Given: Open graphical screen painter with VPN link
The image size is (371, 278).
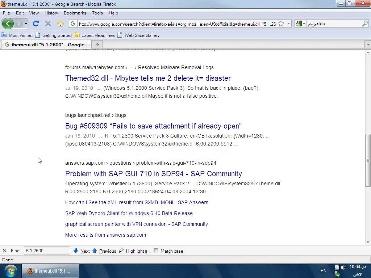Looking at the screenshot, I should tap(137, 224).
